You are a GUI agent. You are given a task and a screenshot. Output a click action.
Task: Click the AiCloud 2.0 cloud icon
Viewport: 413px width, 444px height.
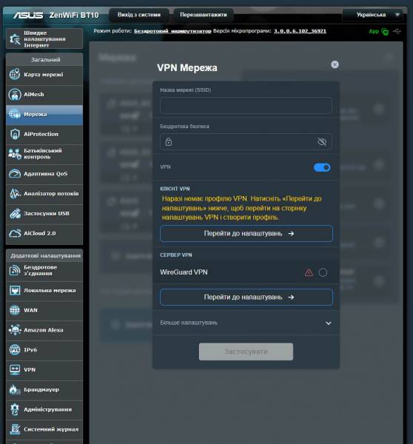click(x=15, y=233)
